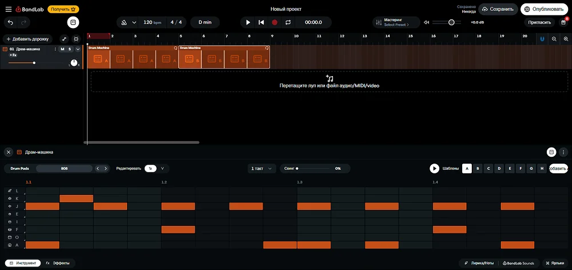Screen dimensions: 572x270
Task: Solo the Драм-машина track
Action: [x=69, y=49]
